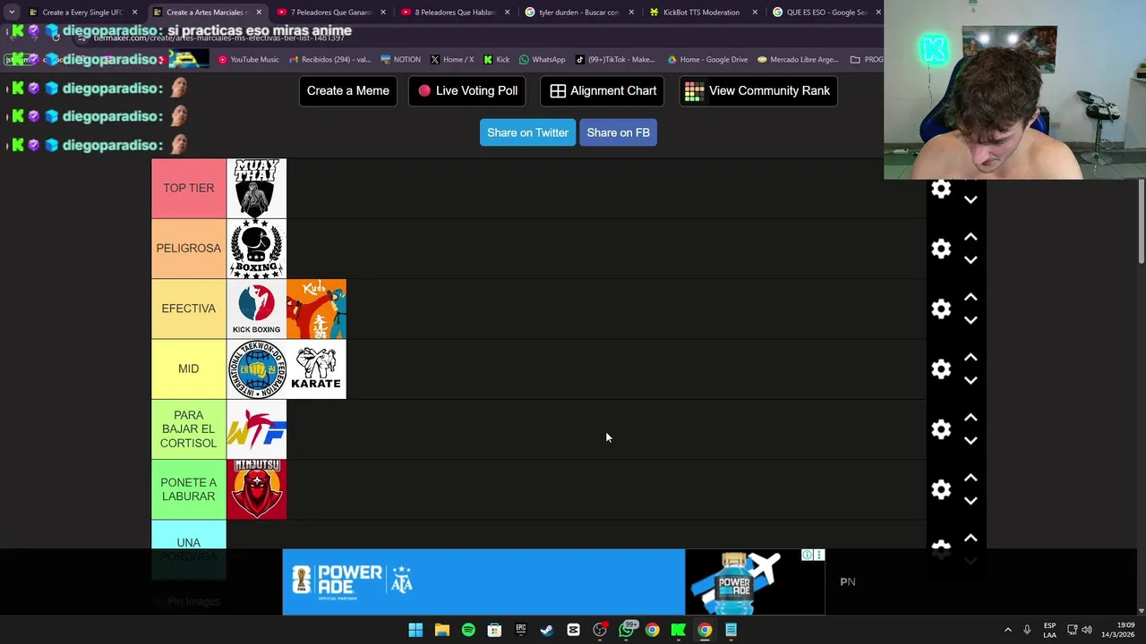Move PELIGROSA row down with arrow

click(x=971, y=259)
